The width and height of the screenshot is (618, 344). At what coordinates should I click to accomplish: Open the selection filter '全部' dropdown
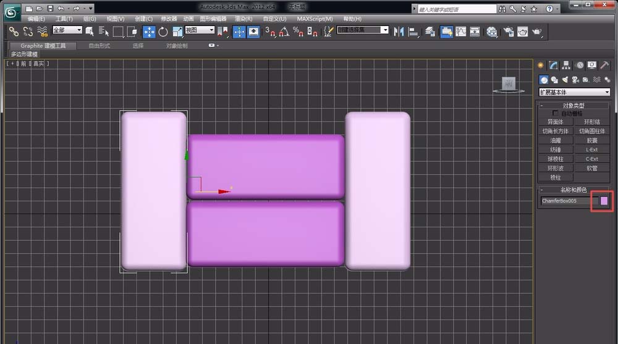67,30
